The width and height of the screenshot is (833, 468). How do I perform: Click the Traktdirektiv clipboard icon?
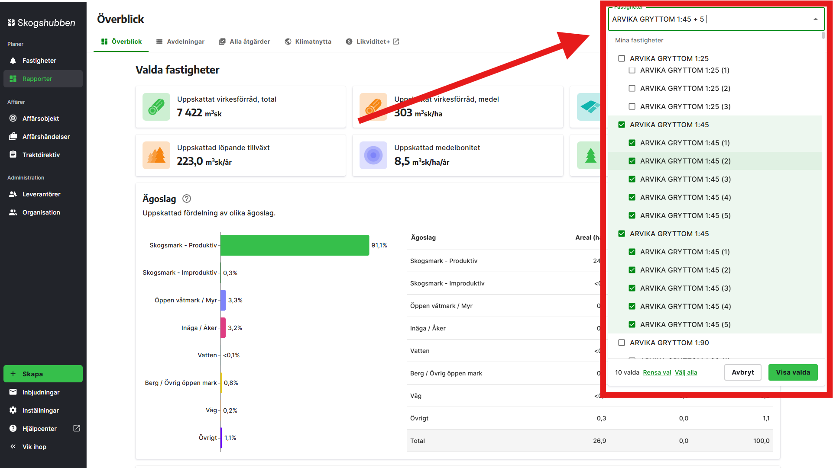click(x=13, y=155)
